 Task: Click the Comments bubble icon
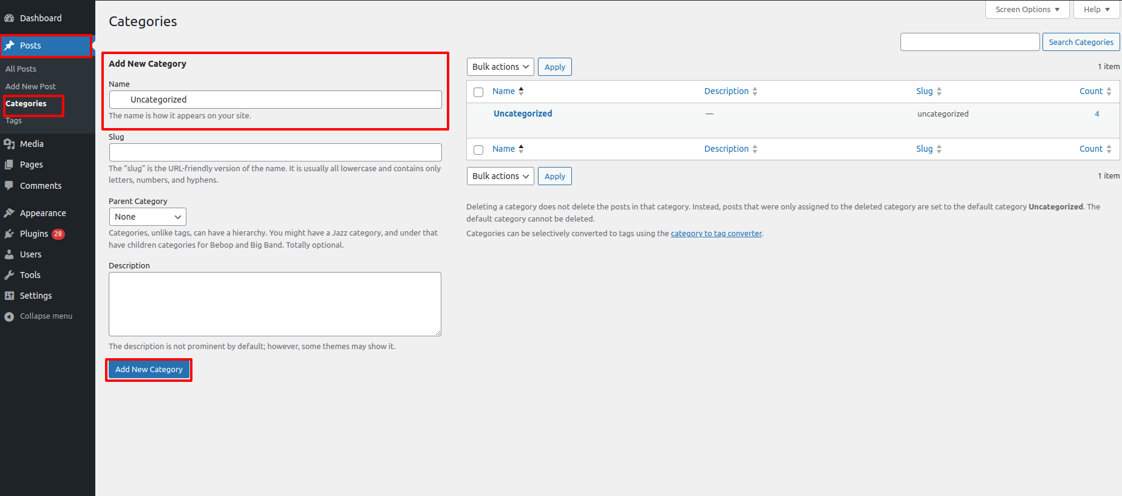click(x=9, y=186)
